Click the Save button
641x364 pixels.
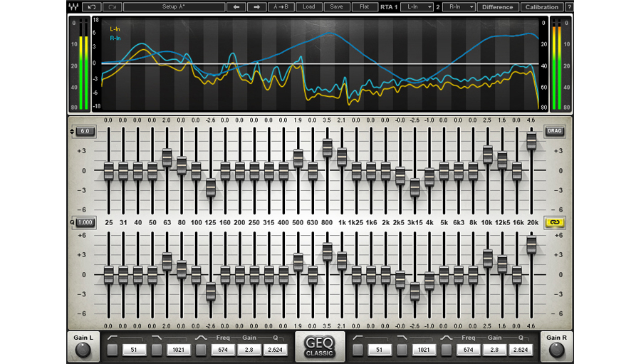tap(336, 6)
